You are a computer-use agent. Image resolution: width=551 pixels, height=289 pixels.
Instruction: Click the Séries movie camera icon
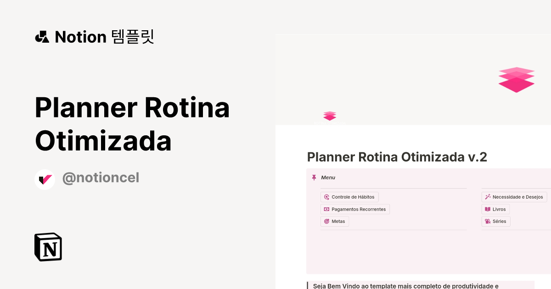487,221
